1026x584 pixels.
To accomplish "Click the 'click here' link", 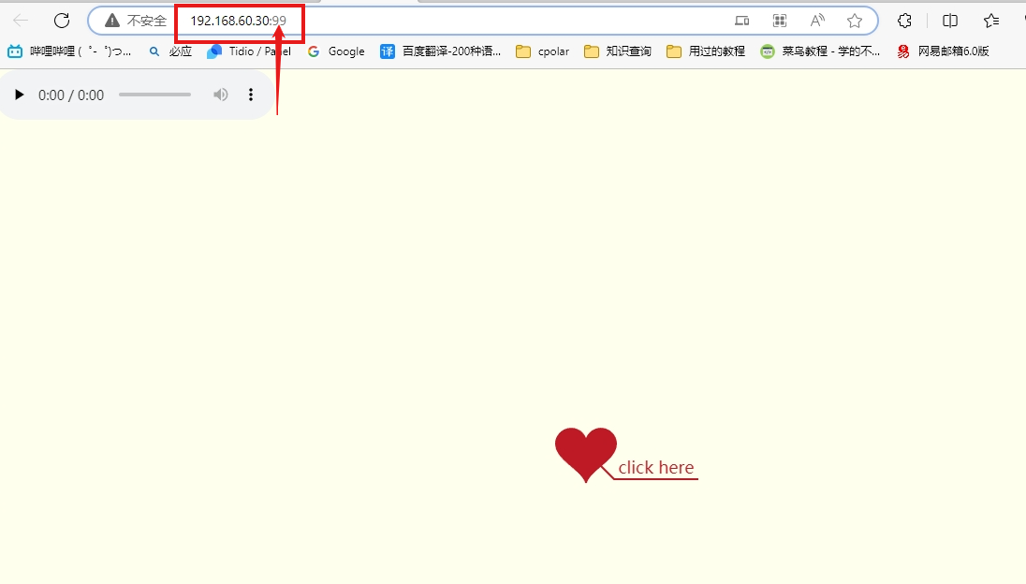I will (x=655, y=468).
